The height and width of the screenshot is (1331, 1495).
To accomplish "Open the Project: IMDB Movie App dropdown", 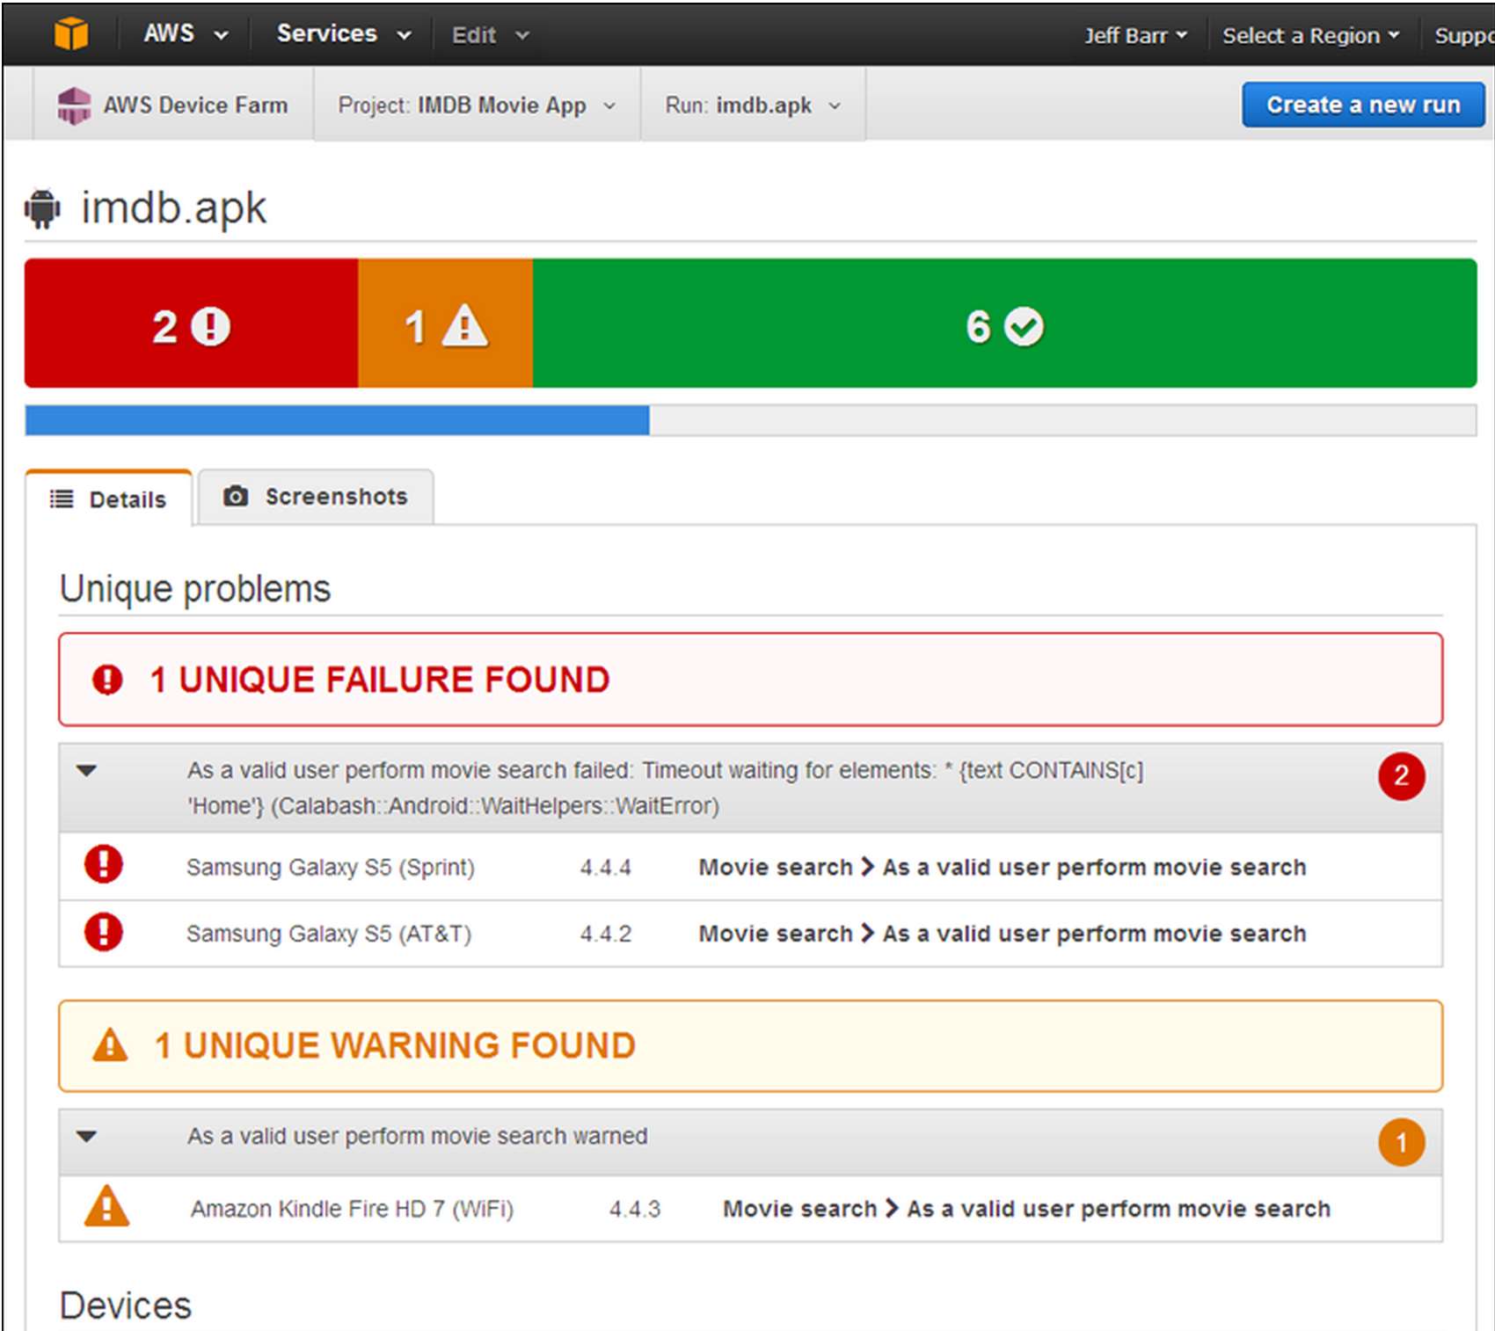I will [x=477, y=105].
